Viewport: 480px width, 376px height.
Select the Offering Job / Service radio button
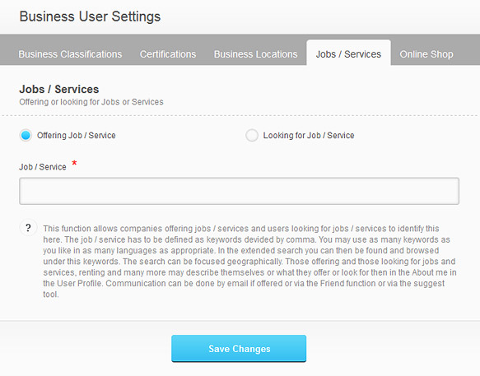click(x=26, y=135)
